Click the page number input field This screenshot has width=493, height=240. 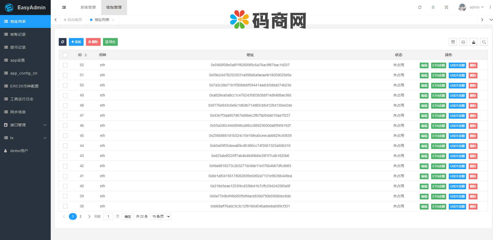click(x=108, y=216)
